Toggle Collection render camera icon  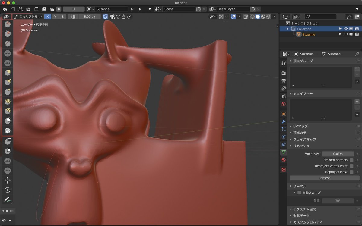coord(357,29)
